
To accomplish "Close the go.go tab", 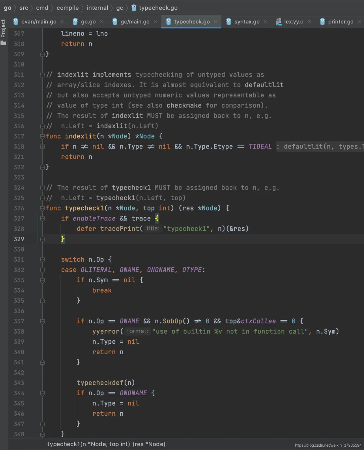I will tap(102, 22).
